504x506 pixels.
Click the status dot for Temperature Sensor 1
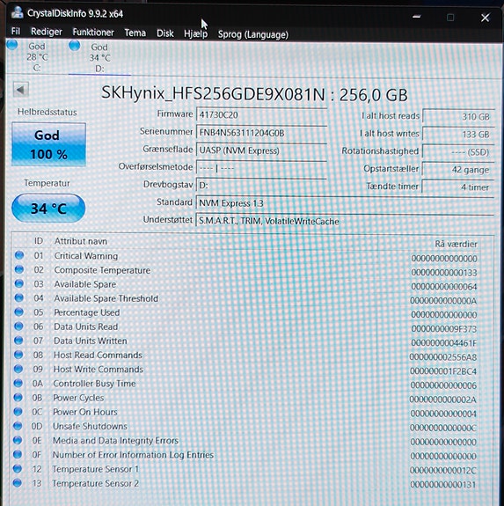click(18, 468)
